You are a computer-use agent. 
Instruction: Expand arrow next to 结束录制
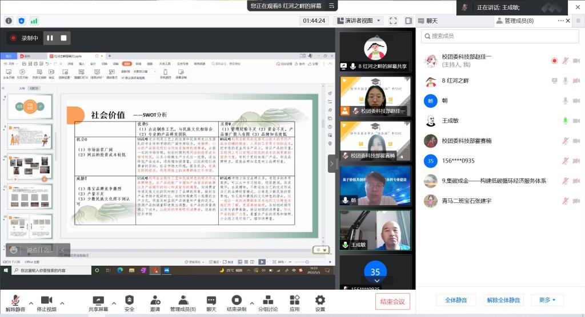click(x=252, y=302)
